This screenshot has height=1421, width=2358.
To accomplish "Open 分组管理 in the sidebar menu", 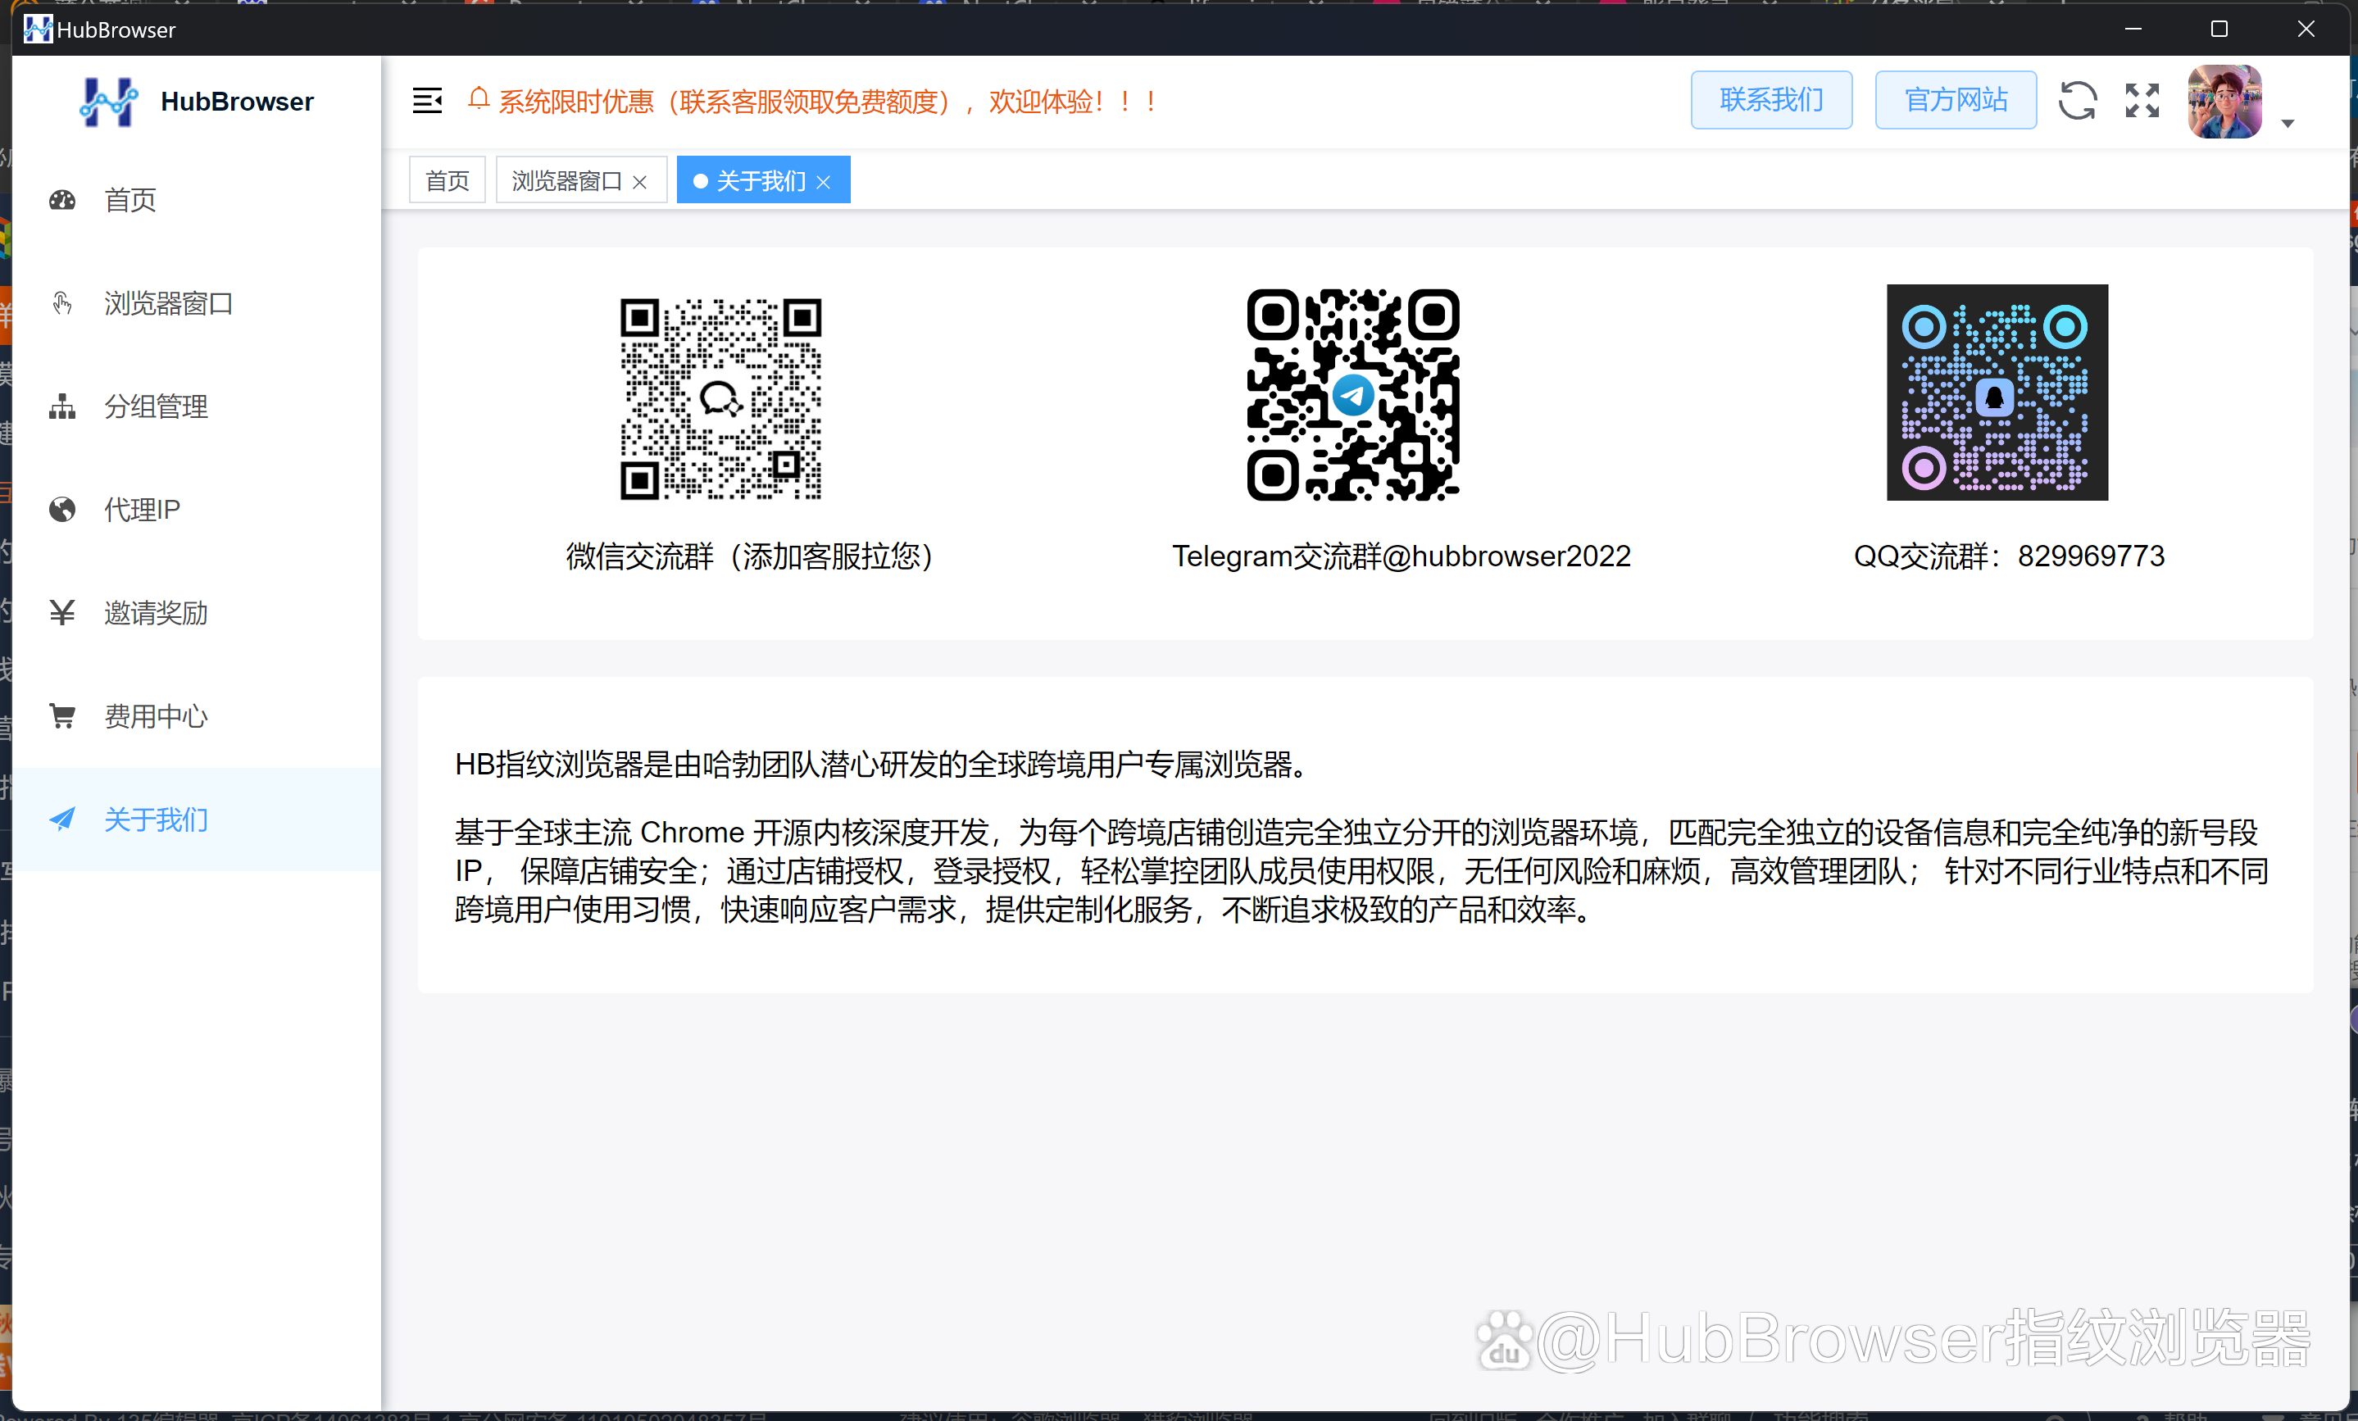I will click(x=196, y=406).
